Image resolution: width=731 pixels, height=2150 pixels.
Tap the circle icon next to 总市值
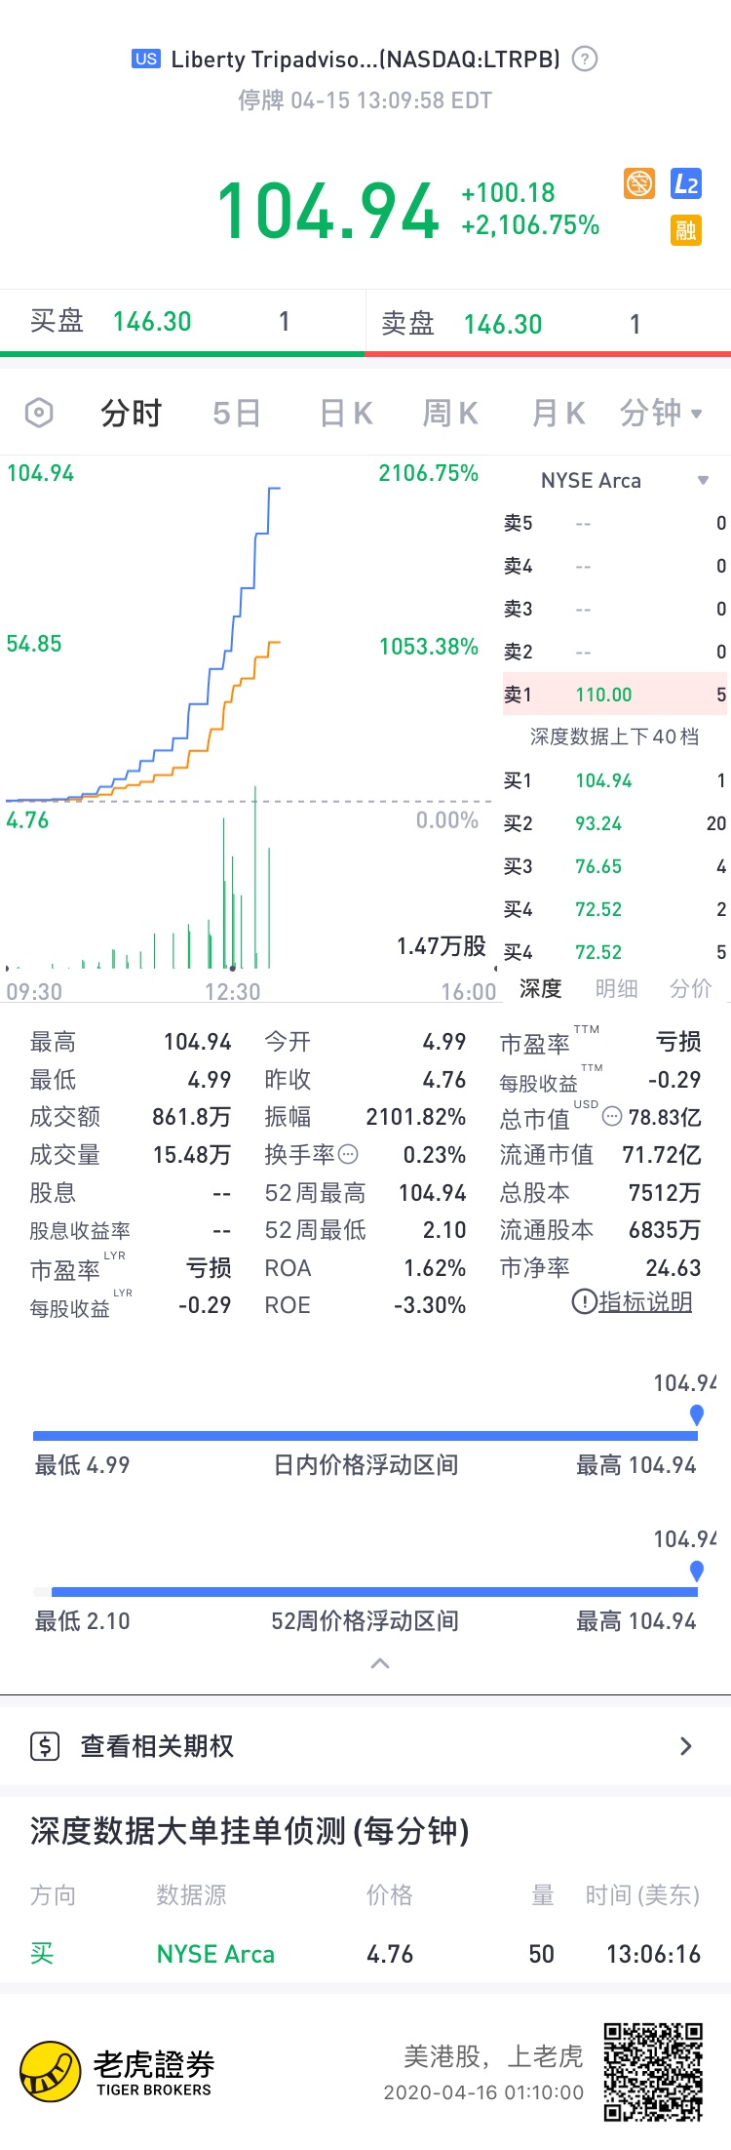pyautogui.click(x=612, y=1116)
